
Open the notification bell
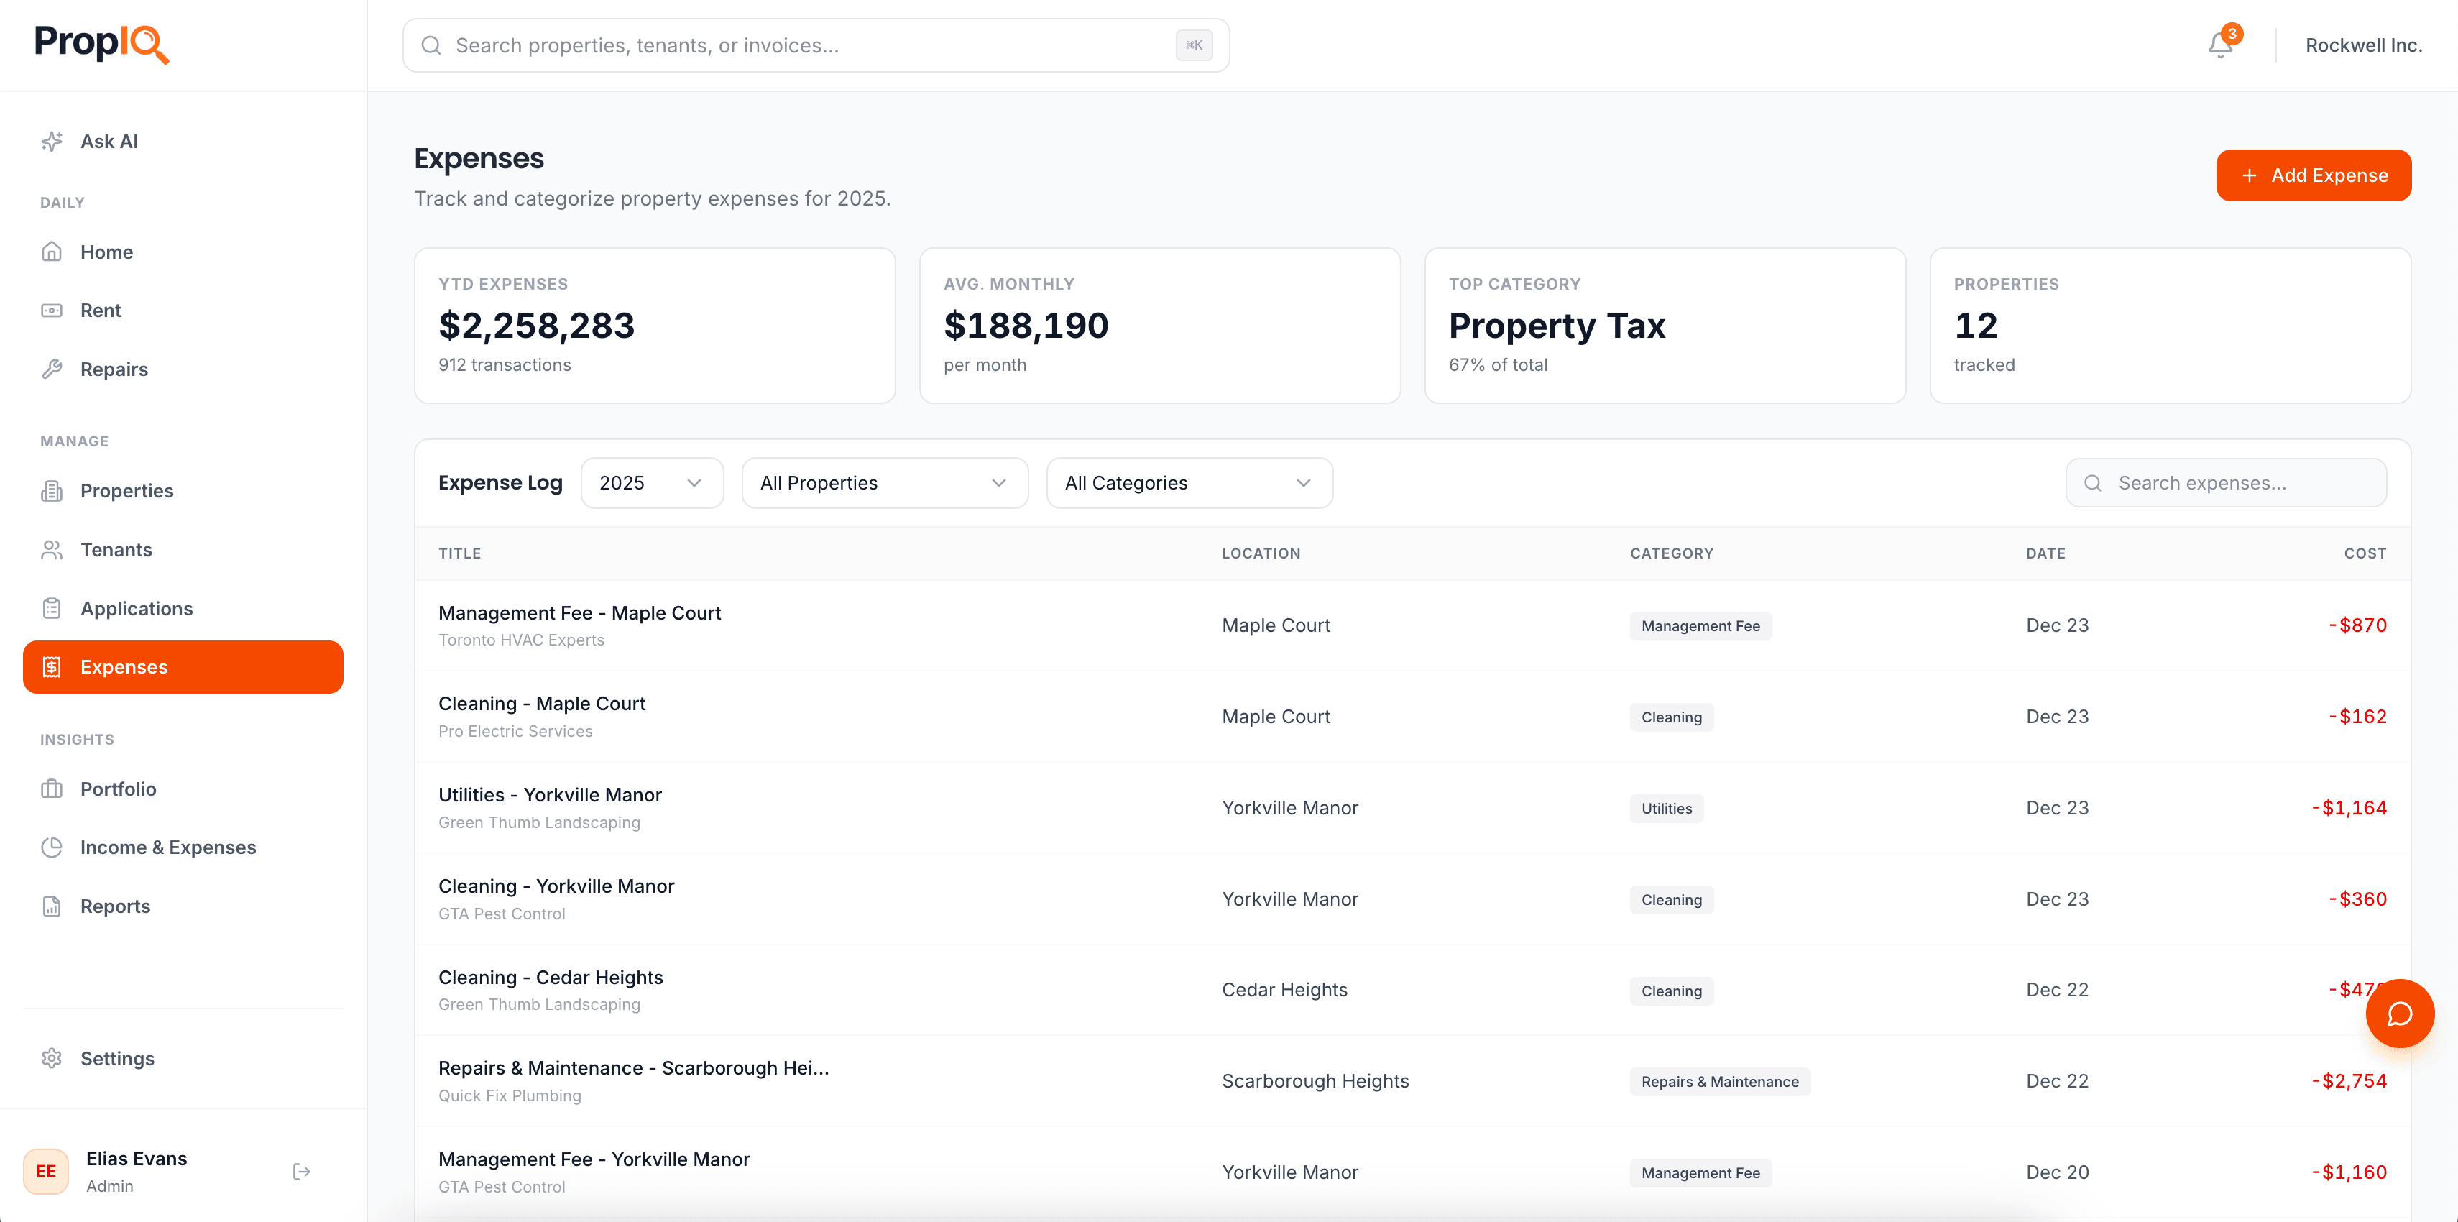click(x=2220, y=45)
